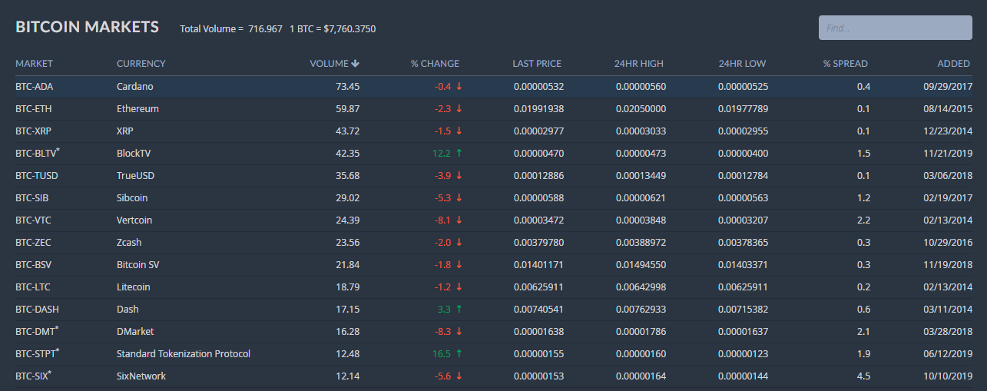The height and width of the screenshot is (391, 987).
Task: Open the BTC-XRP market link
Action: click(x=33, y=131)
